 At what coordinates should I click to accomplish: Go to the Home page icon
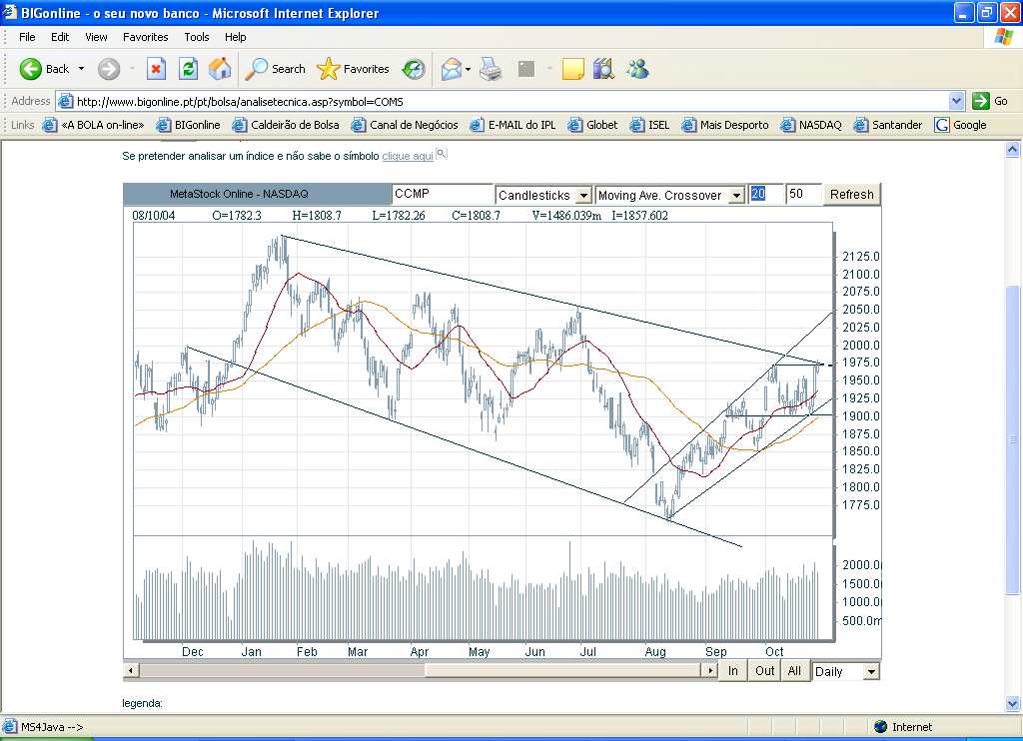click(x=220, y=69)
